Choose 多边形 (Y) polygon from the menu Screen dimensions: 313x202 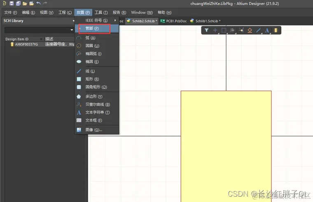[97, 97]
